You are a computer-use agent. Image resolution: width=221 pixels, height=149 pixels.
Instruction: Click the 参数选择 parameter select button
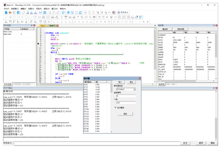coord(181,29)
